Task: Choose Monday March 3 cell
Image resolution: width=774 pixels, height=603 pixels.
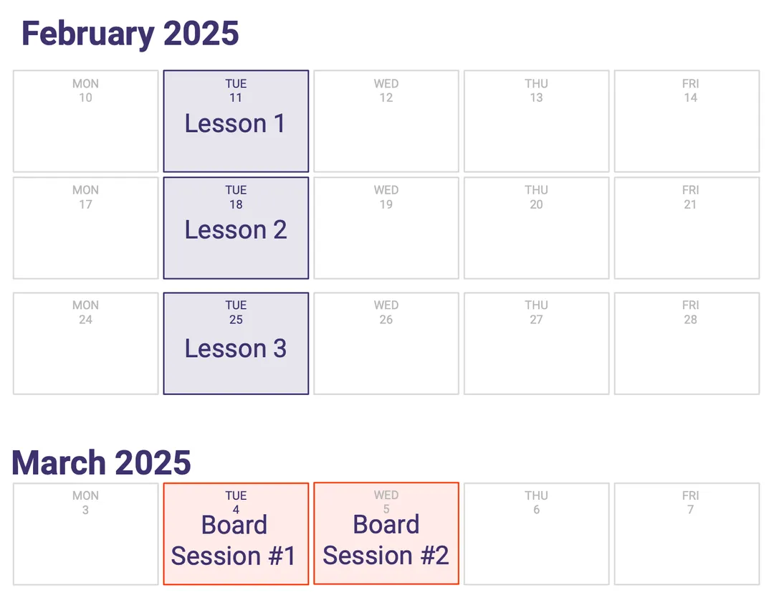Action: pyautogui.click(x=86, y=534)
